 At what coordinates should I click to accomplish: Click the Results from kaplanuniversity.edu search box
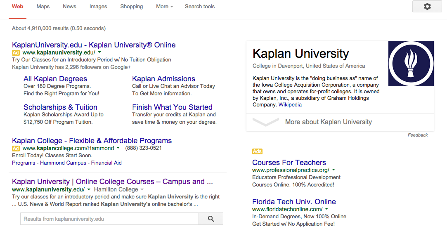109,219
